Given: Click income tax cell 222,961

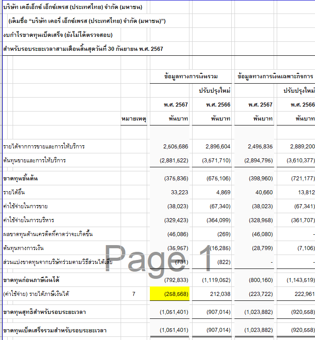Looking at the screenshot, I should pyautogui.click(x=305, y=294).
